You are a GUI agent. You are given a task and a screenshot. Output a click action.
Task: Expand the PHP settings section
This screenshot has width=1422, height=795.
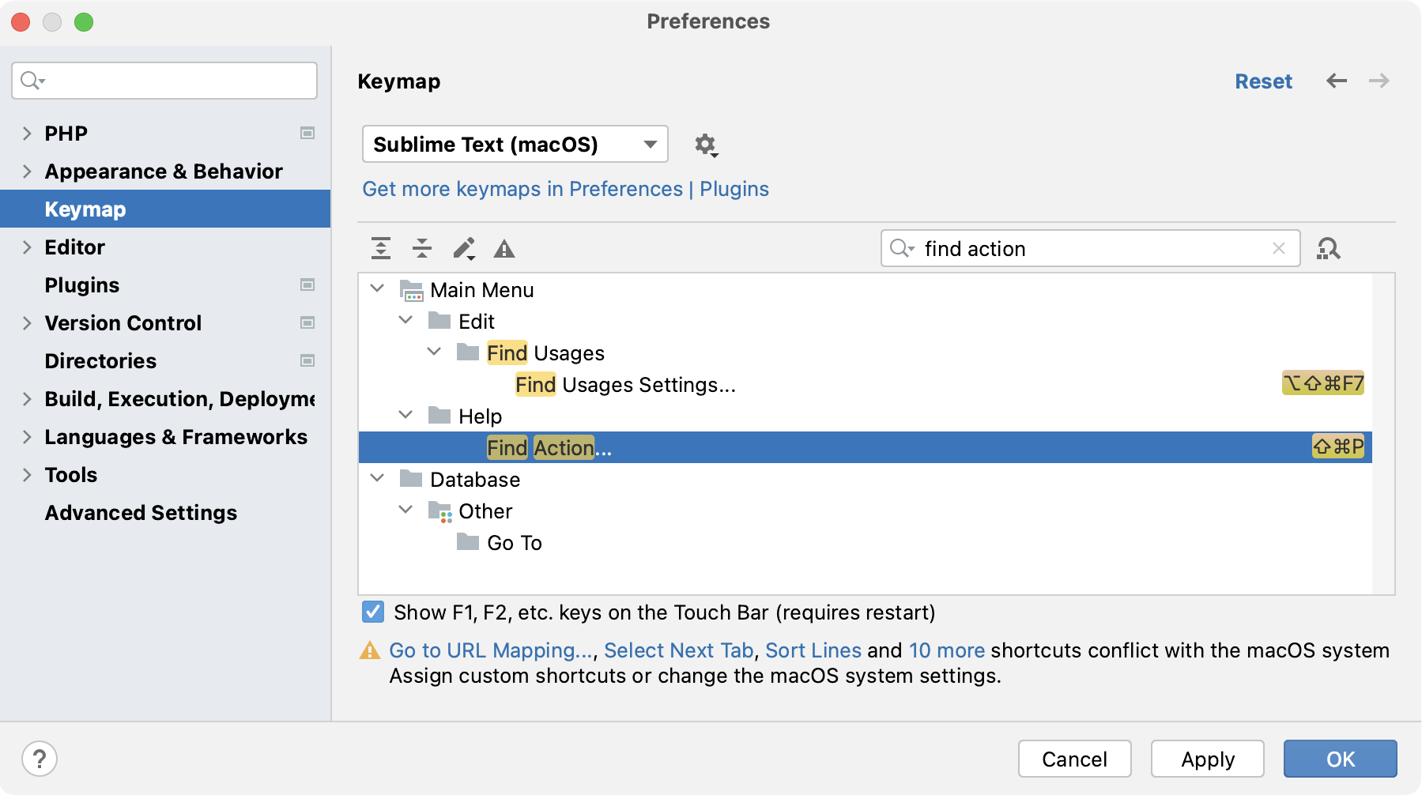(27, 134)
